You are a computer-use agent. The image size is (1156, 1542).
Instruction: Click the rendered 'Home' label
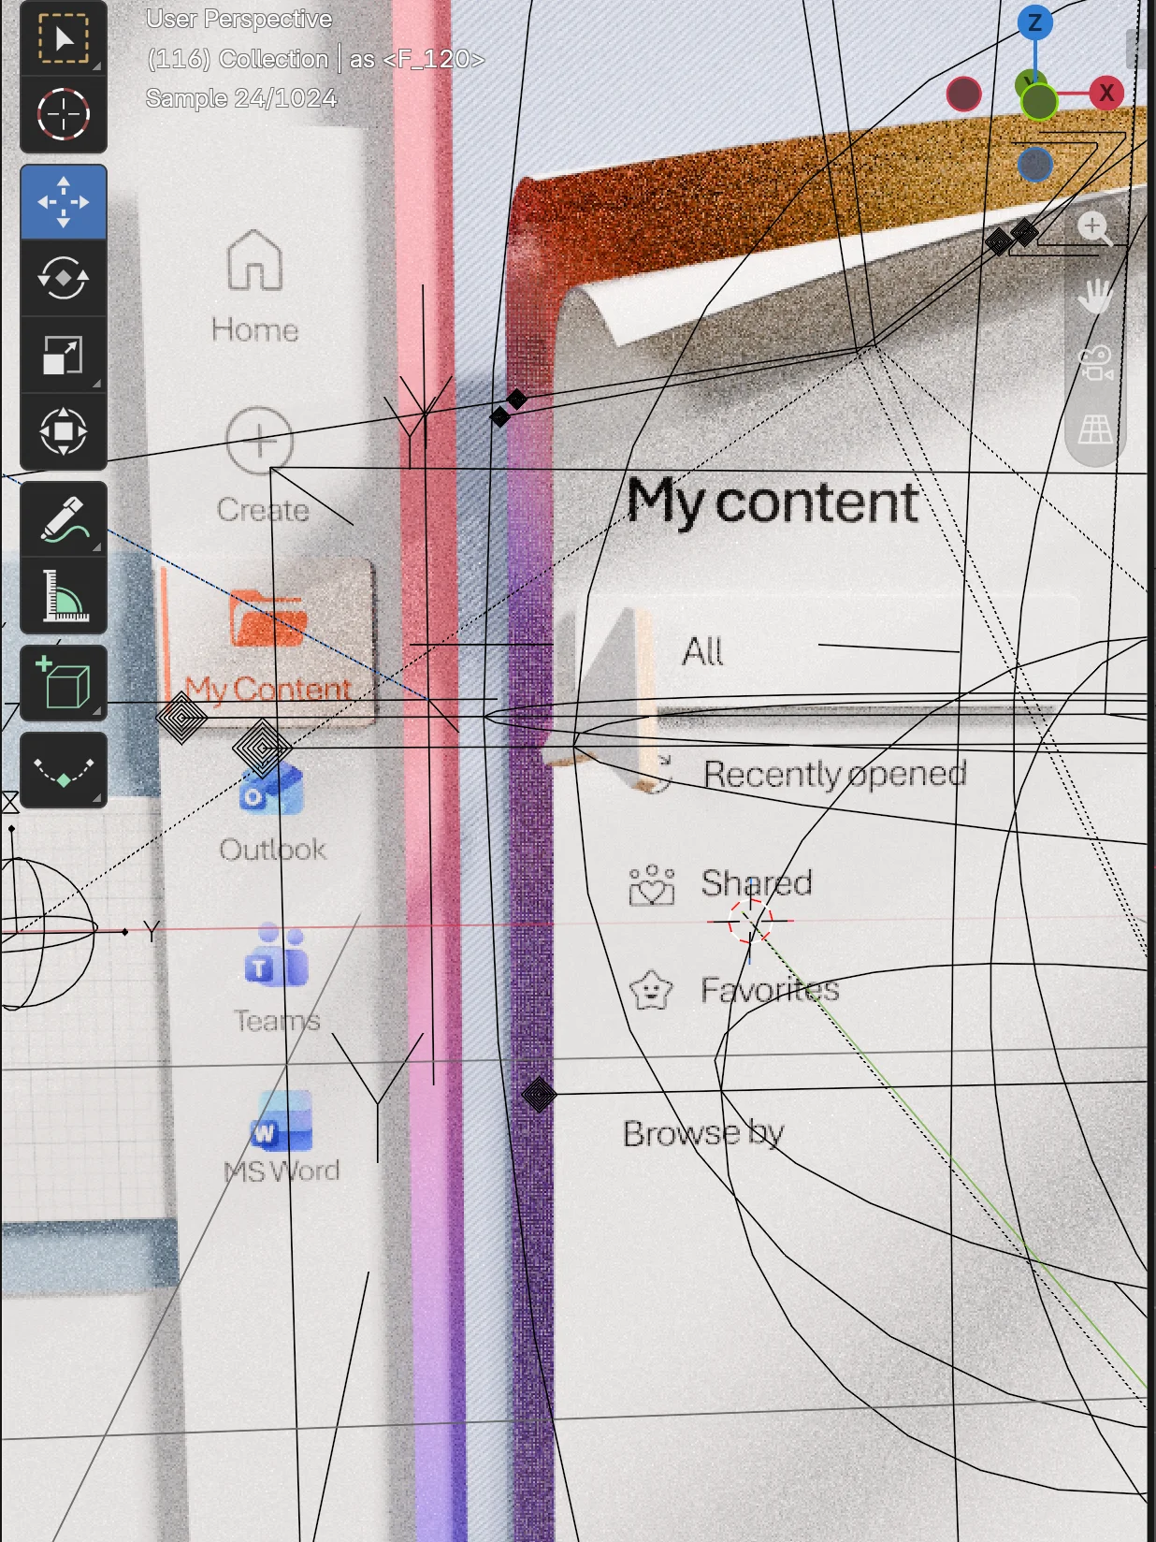click(x=255, y=330)
